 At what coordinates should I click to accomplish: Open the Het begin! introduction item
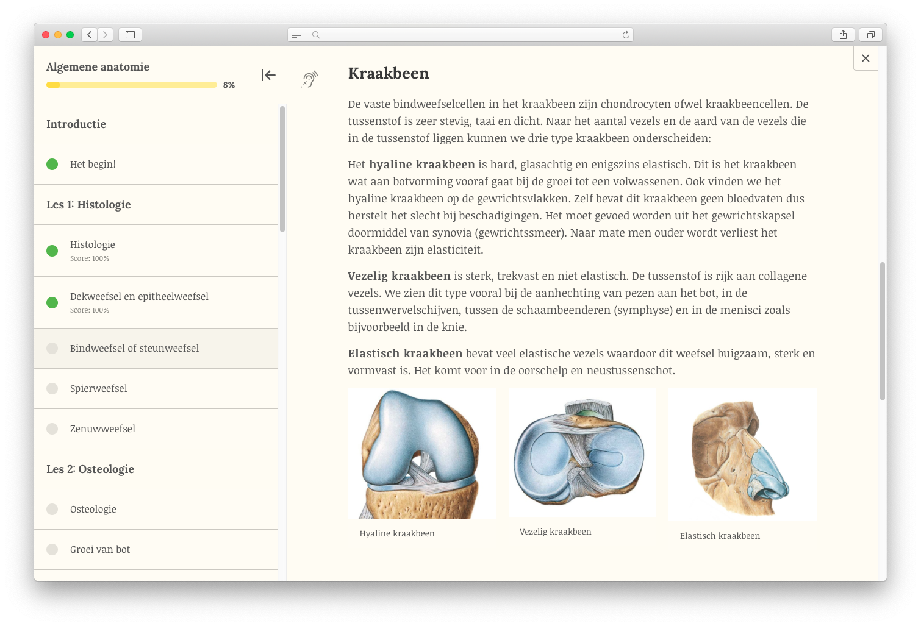93,164
